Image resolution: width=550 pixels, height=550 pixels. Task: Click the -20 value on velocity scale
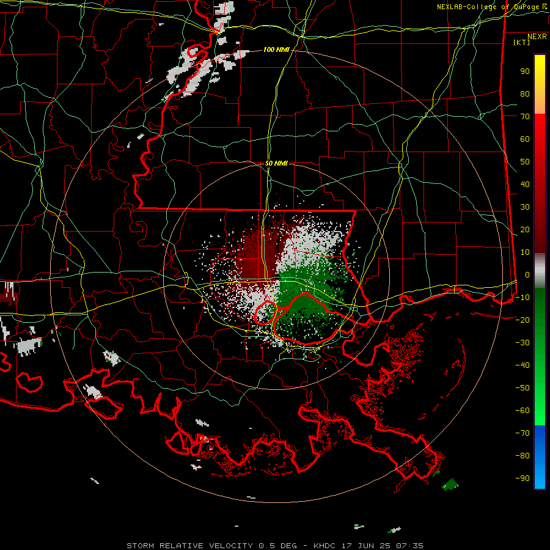coord(522,320)
